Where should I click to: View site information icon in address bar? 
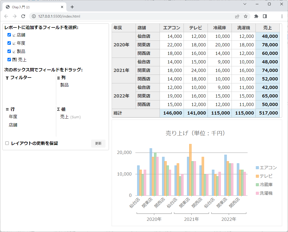click(34, 16)
